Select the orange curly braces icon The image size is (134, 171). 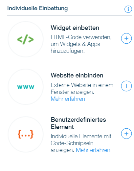26,134
